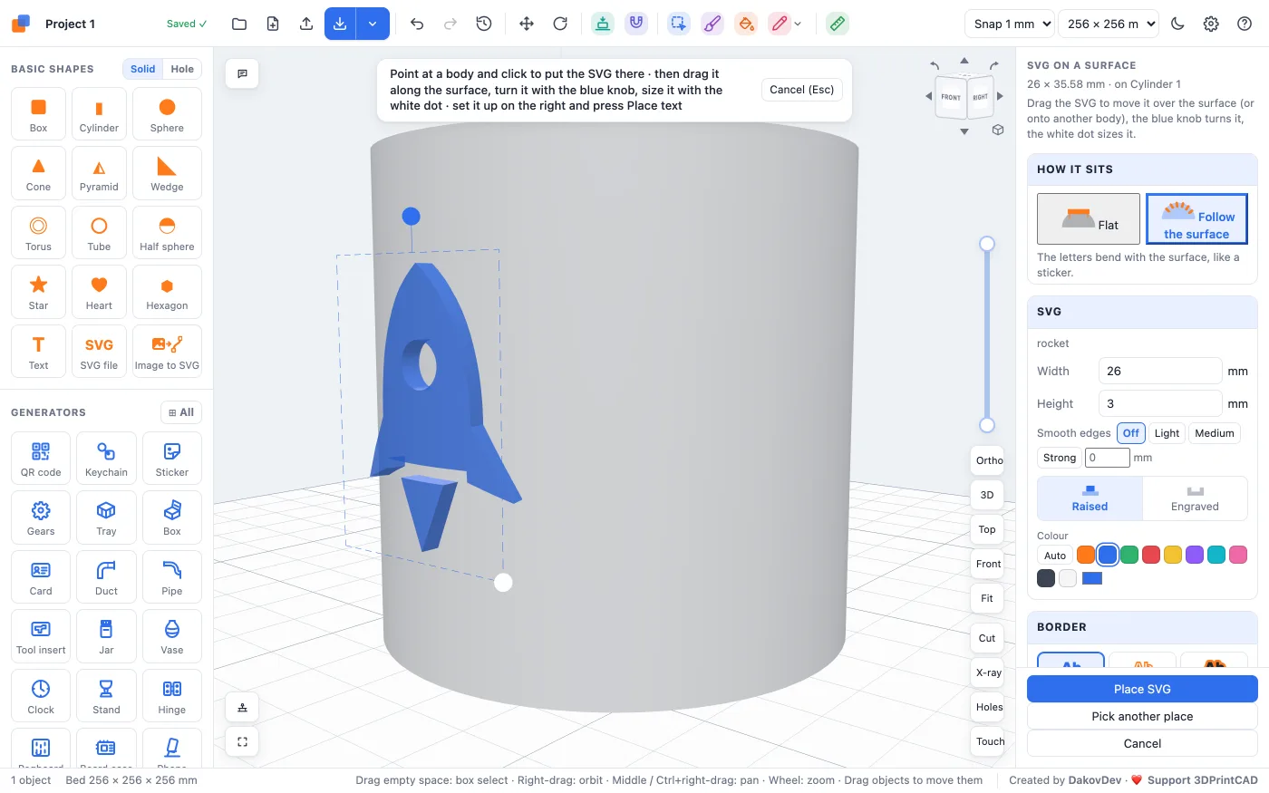Choose Follow the surface option
Screen dimensions: 1269x793
[x=1196, y=218]
